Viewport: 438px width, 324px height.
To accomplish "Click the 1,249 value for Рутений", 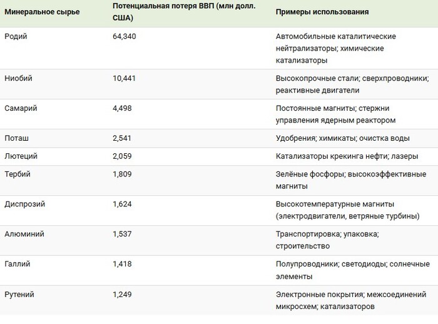I will click(122, 294).
